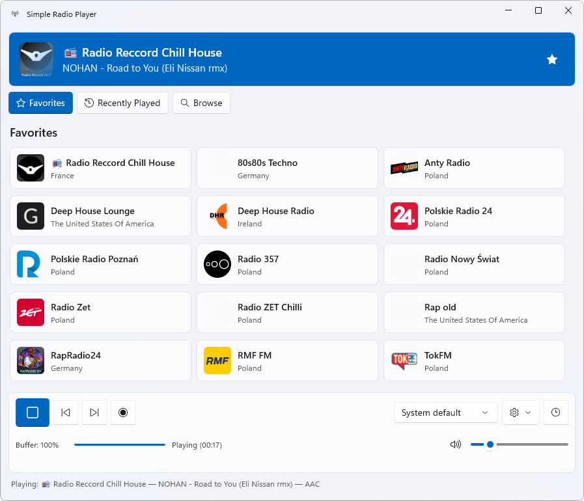Image resolution: width=584 pixels, height=501 pixels.
Task: Click the buffer progress bar
Action: point(120,445)
